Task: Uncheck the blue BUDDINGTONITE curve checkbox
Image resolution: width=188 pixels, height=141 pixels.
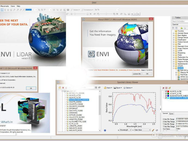Action: (x=166, y=96)
